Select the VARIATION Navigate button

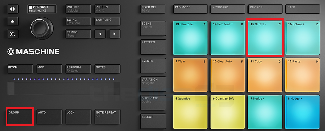point(153,84)
